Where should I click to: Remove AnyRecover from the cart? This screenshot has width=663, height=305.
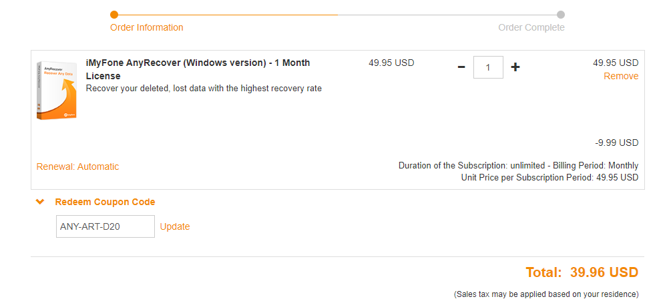(x=621, y=76)
